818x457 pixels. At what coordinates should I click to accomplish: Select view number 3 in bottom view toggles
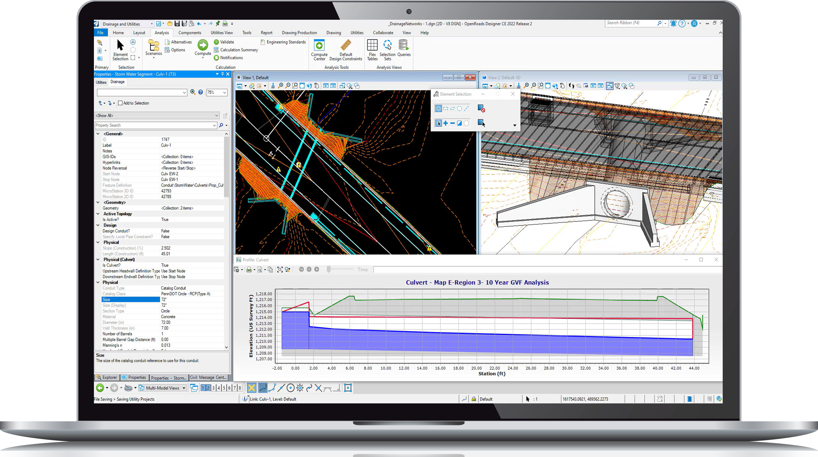213,388
